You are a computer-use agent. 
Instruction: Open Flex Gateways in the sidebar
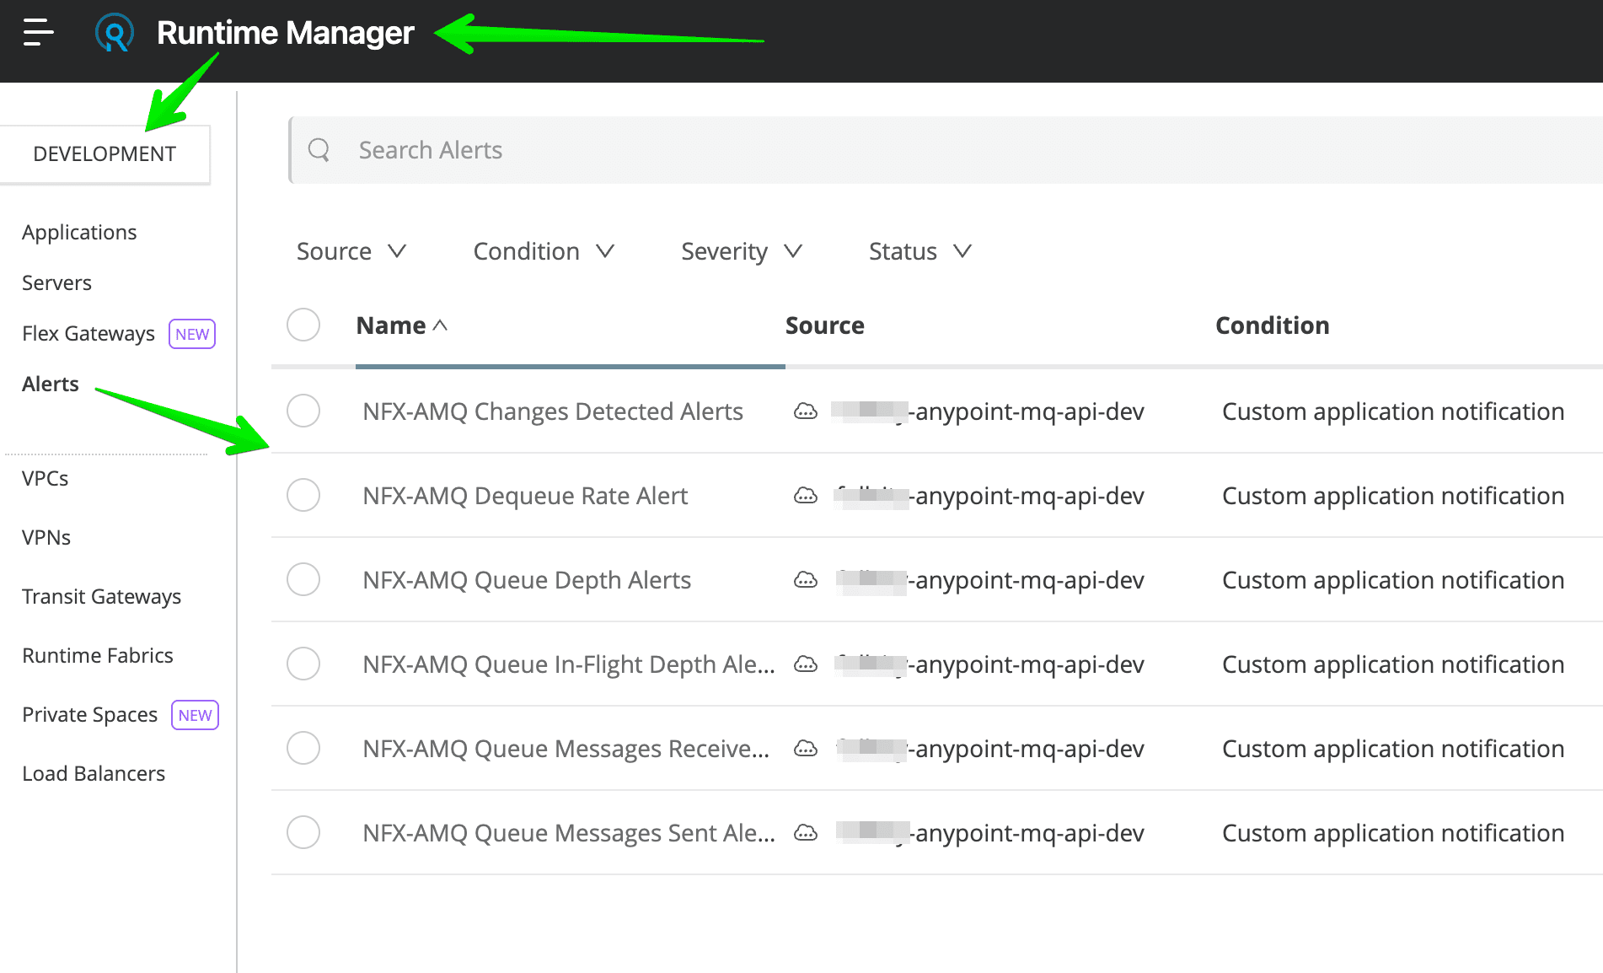click(88, 333)
